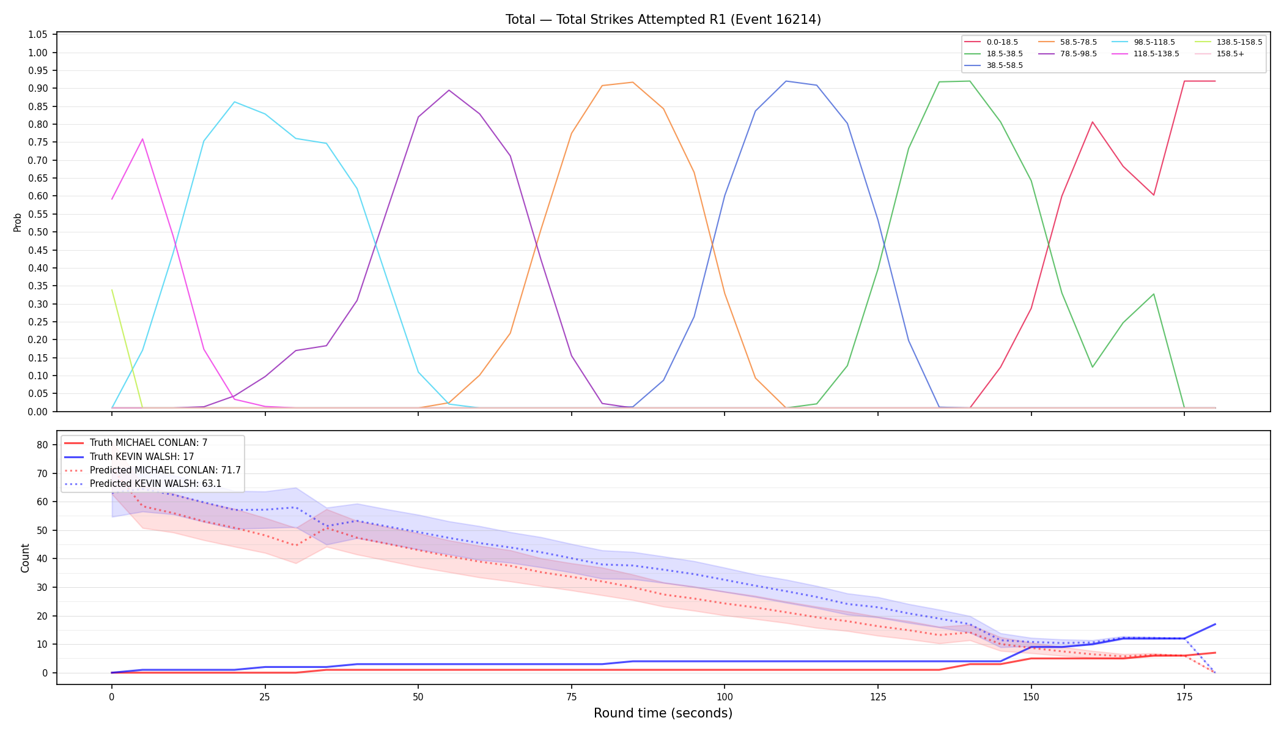
Task: Click the 'Round time (seconds)' axis label
Action: point(663,713)
